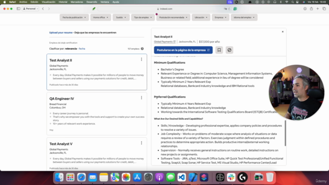Click the green pencil extension icon
This screenshot has width=329, height=185.
[94, 9]
